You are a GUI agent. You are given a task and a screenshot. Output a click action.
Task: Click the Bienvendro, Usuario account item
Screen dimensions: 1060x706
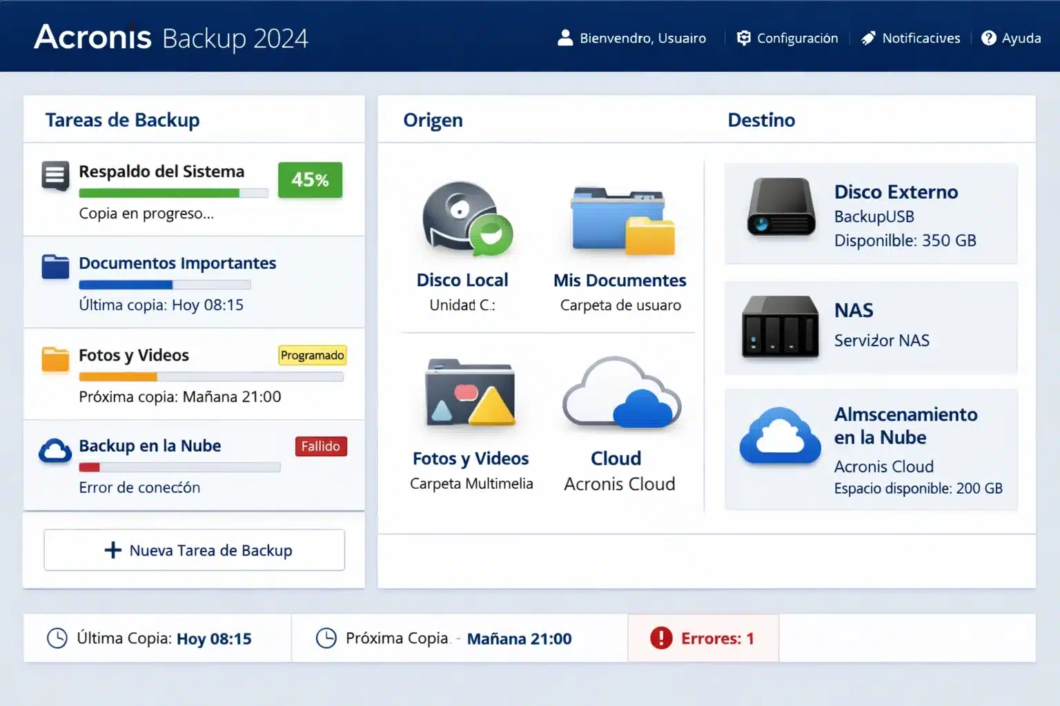click(631, 38)
